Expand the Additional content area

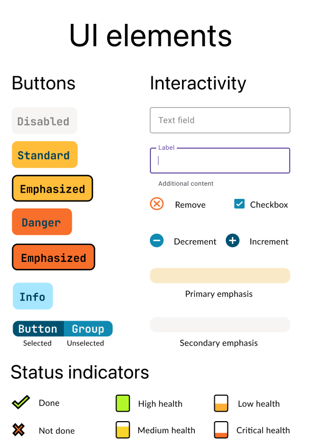pyautogui.click(x=185, y=184)
